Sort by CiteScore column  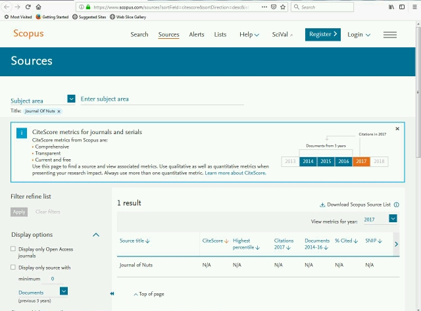click(x=215, y=241)
